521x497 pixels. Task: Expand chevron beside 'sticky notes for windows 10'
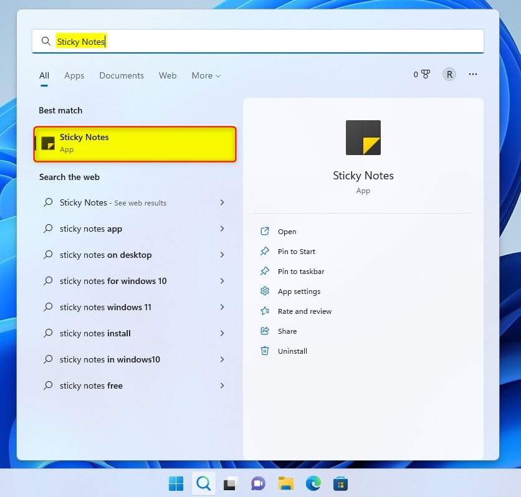(222, 281)
